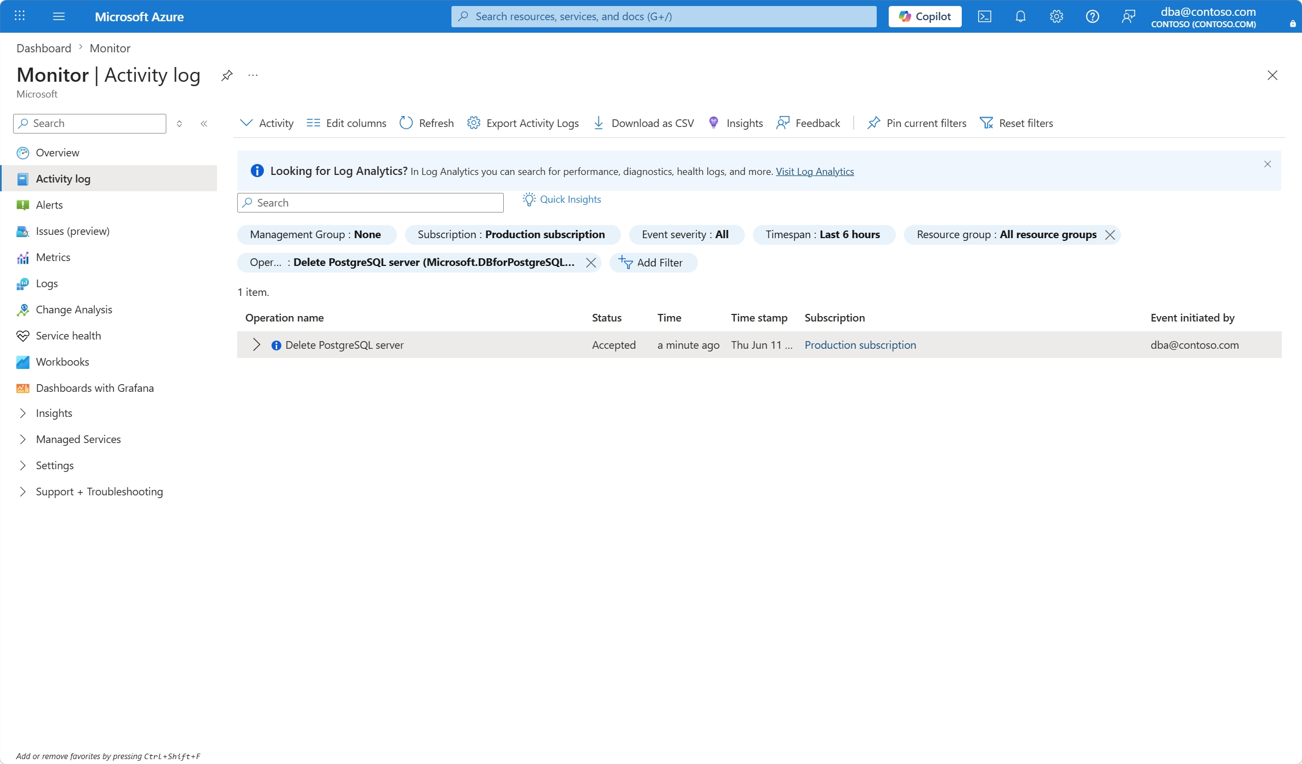1302x764 pixels.
Task: Click the Monitor breadcrumb
Action: pos(110,48)
